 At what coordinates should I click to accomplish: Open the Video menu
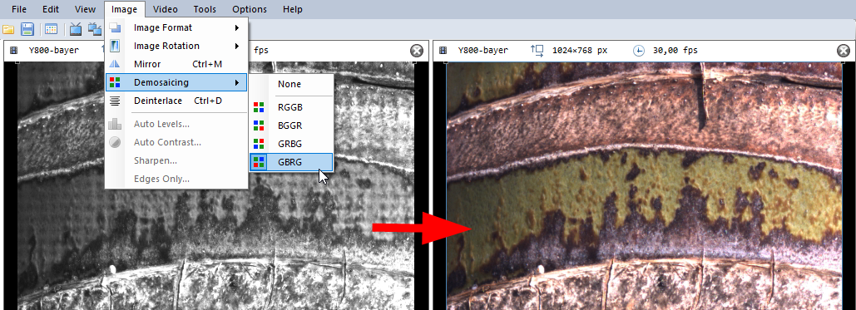pyautogui.click(x=165, y=9)
